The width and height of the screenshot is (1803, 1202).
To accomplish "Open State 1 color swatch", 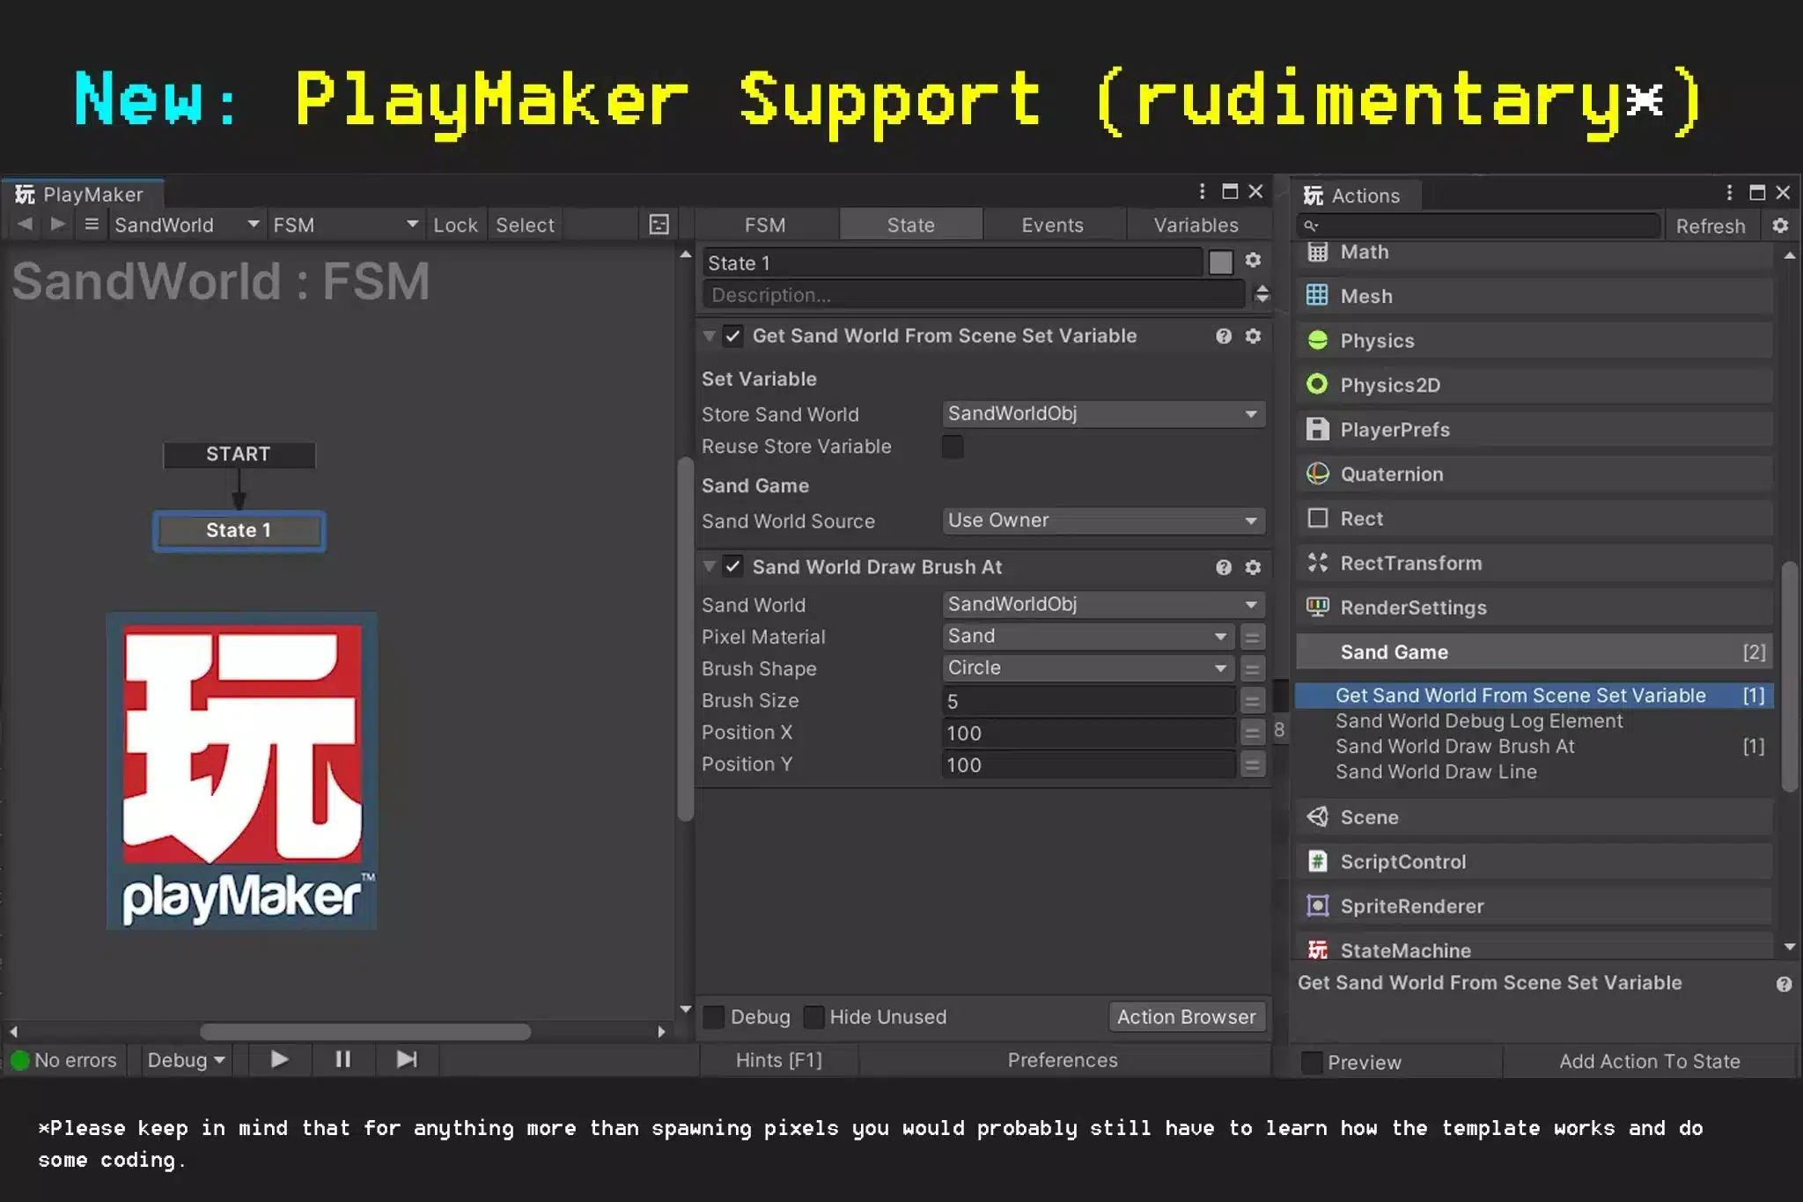I will [1220, 262].
